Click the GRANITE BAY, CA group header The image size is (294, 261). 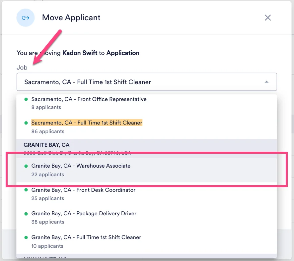[147, 149]
